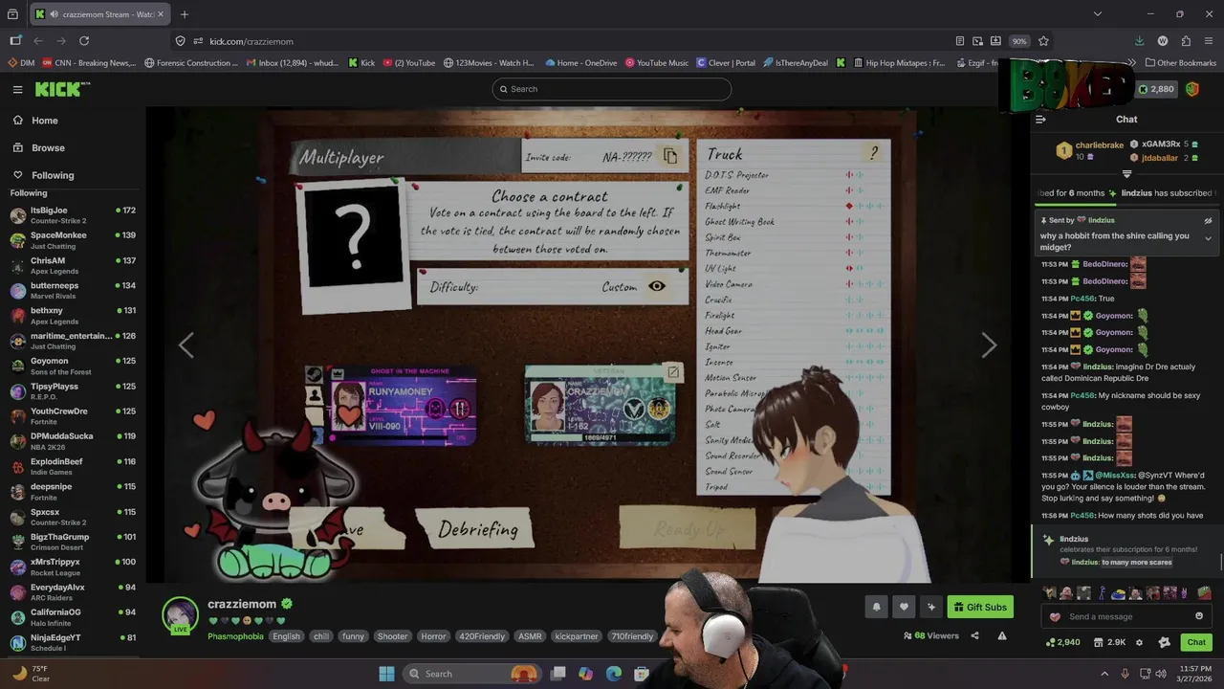Open channel points 2,940 balance
Image resolution: width=1224 pixels, height=689 pixels.
click(x=1062, y=642)
